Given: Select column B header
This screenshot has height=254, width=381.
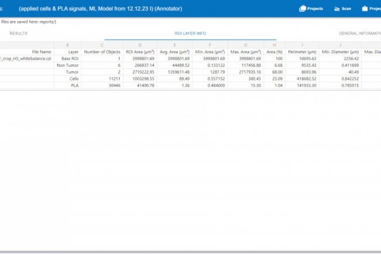Looking at the screenshot, I should point(67,45).
